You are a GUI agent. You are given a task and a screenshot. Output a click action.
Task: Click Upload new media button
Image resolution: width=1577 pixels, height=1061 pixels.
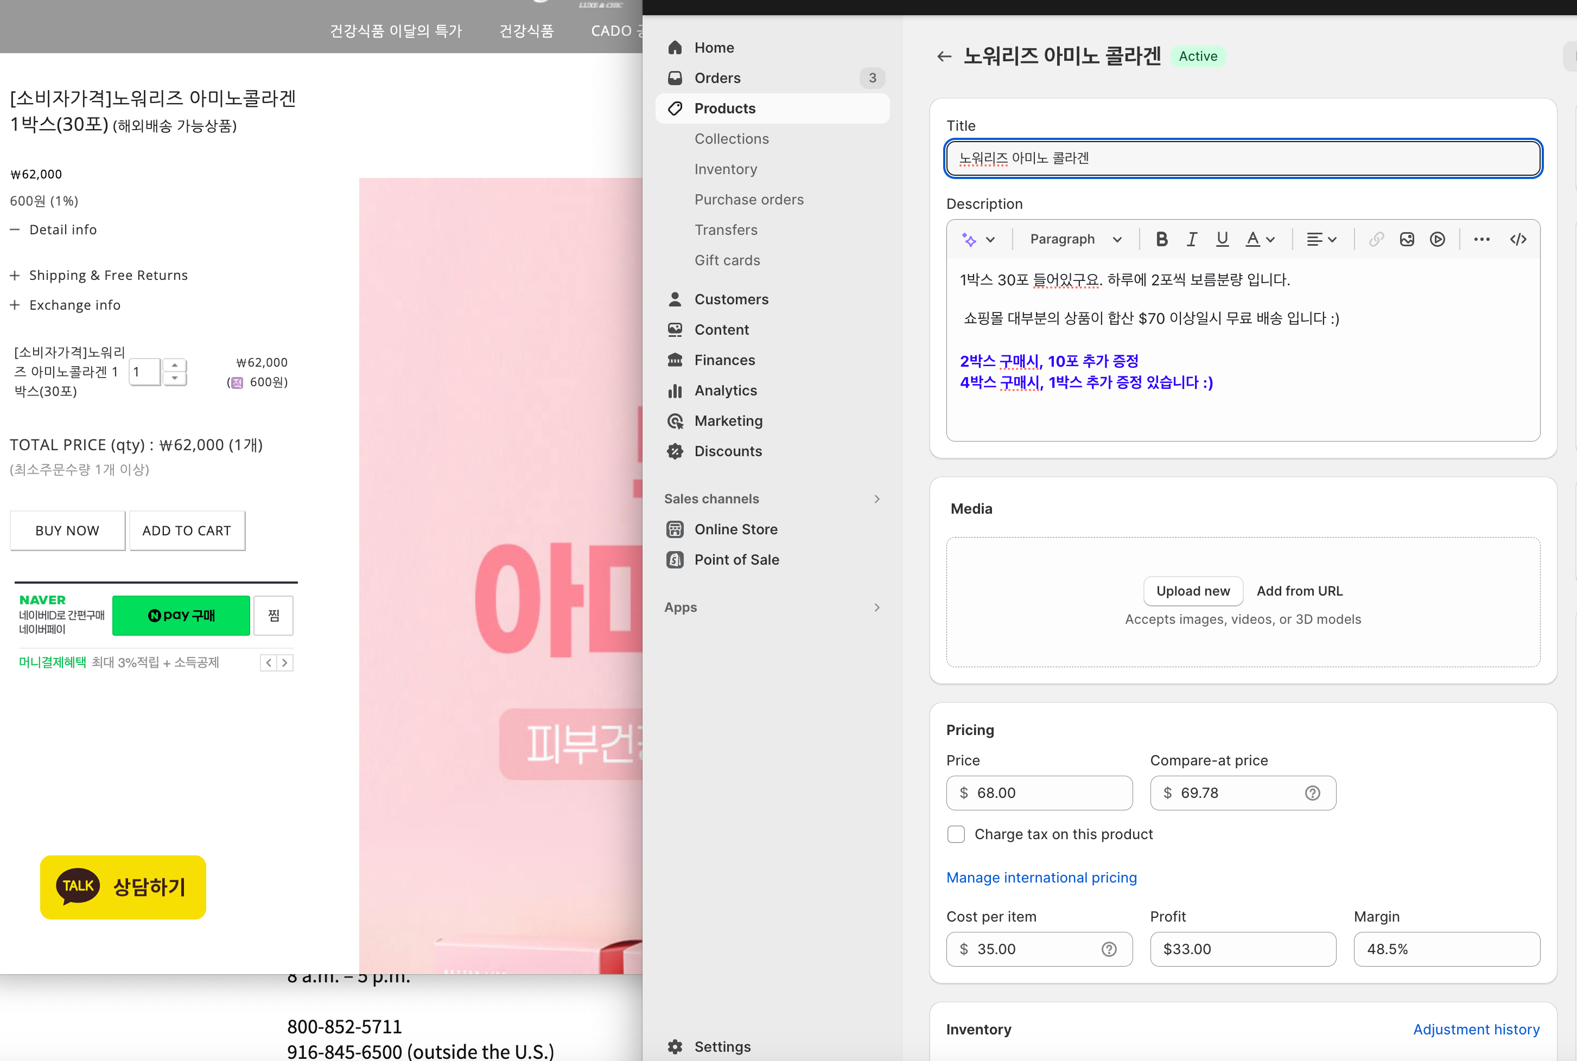point(1193,591)
